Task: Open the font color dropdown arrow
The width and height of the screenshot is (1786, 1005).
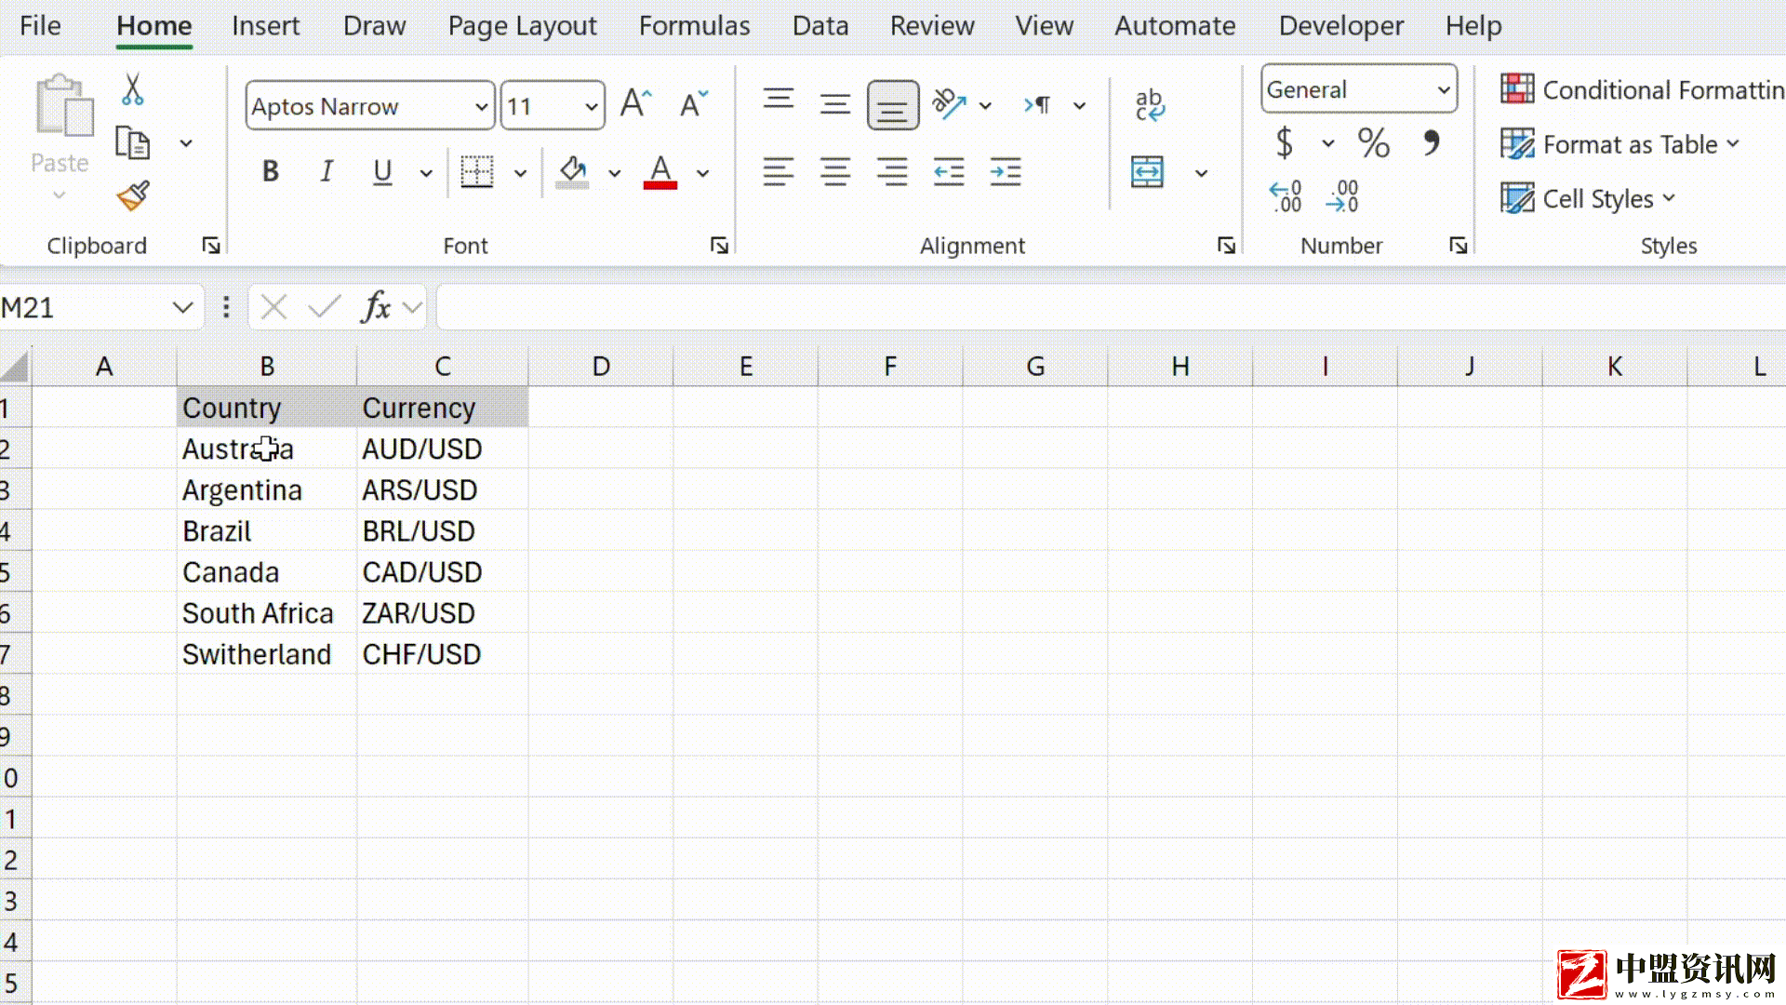Action: click(703, 173)
